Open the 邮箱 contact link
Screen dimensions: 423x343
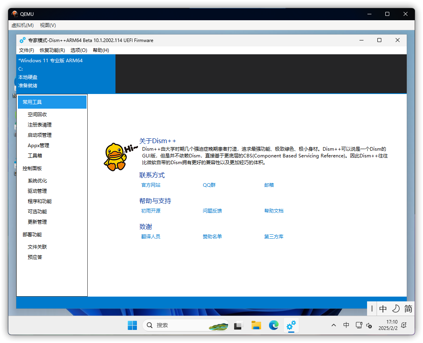(x=269, y=185)
